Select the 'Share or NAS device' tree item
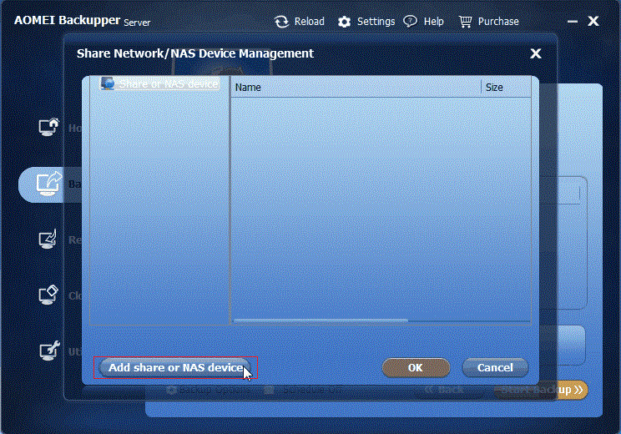The height and width of the screenshot is (434, 621). (x=159, y=83)
